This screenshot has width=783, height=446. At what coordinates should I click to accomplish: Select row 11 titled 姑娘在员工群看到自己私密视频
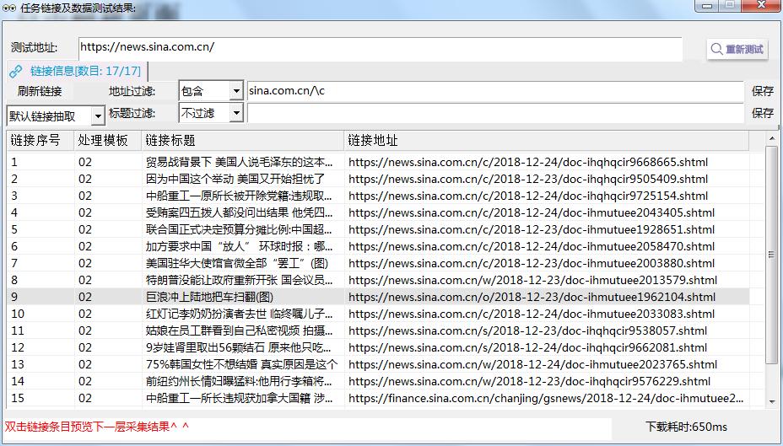[378, 330]
